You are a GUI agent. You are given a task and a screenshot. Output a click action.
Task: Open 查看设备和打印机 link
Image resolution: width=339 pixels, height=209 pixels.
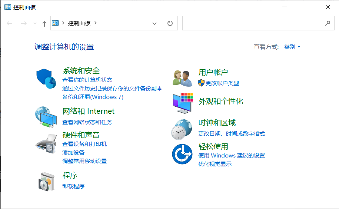click(84, 144)
